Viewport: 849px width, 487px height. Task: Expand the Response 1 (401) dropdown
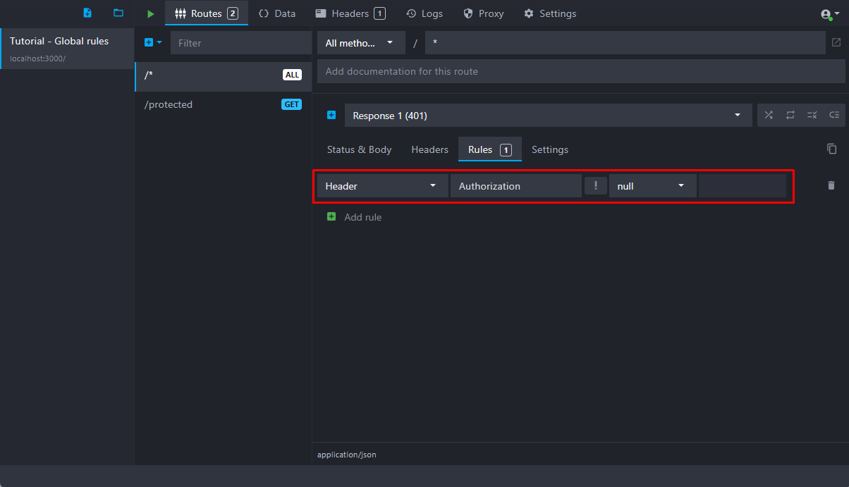(548, 116)
